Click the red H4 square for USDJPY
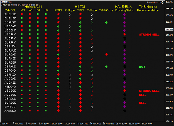The height and width of the screenshot is (126, 174). tap(46, 34)
